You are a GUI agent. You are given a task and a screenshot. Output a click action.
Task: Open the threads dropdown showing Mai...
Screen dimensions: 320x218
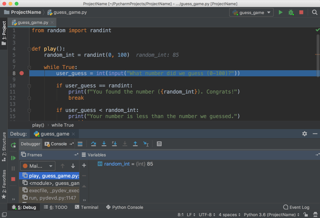[37, 166]
